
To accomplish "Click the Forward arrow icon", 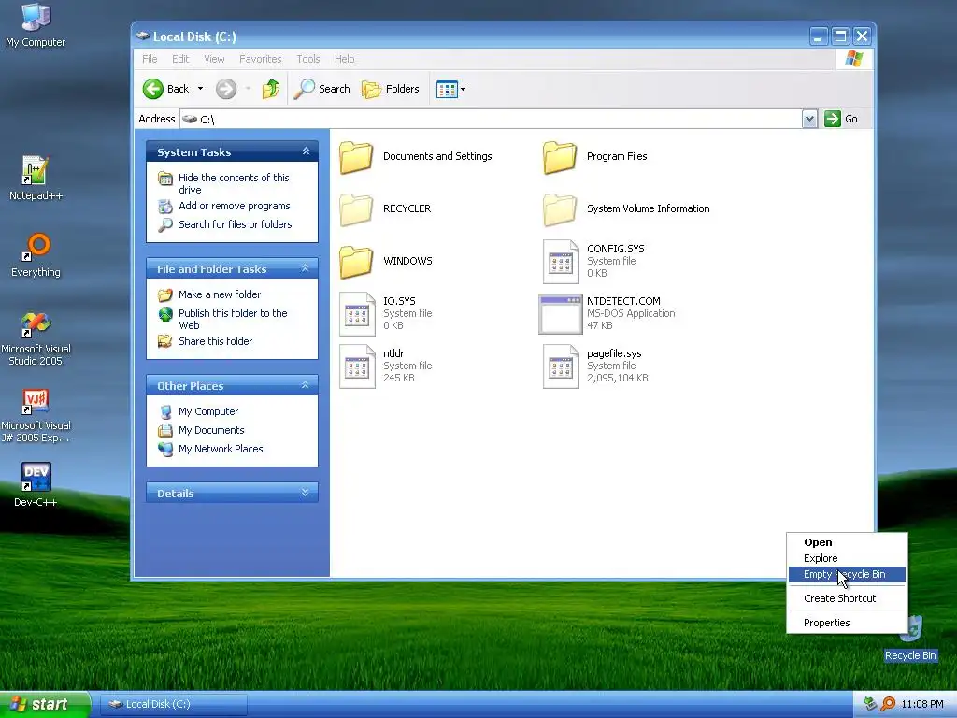I will point(226,89).
